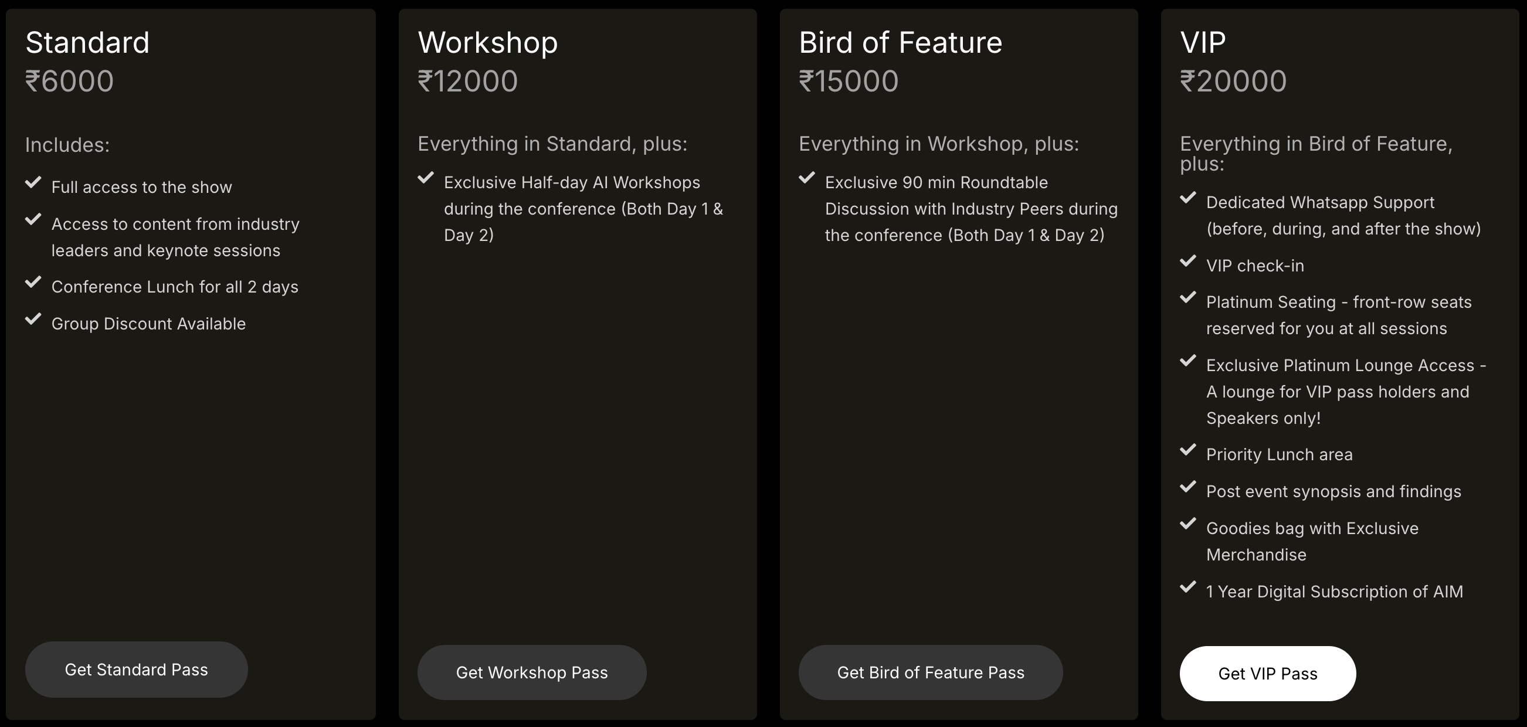Choose the Get Bird of Feature Pass button
Screen dimensions: 1527x727
tap(930, 672)
